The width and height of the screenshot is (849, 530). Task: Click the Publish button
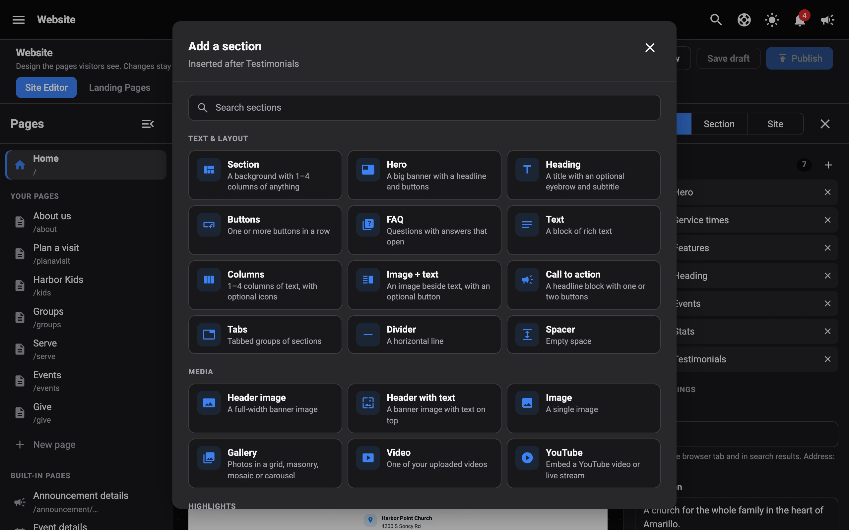799,58
